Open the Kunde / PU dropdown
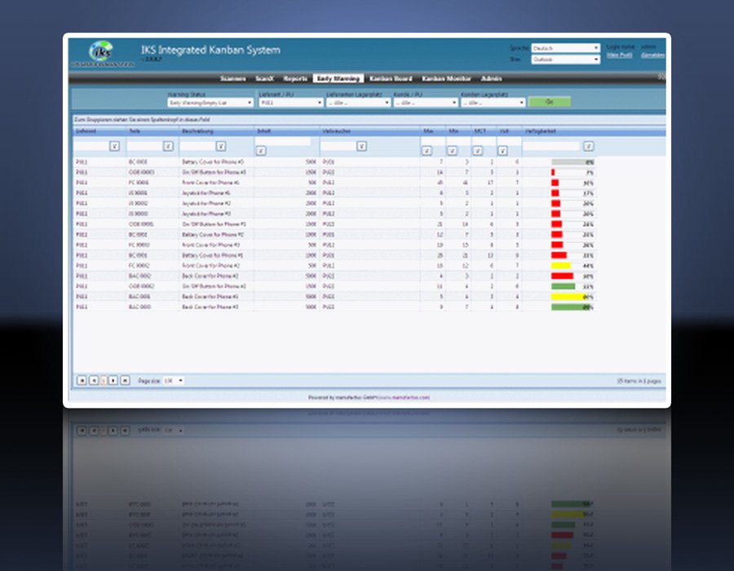The image size is (734, 571). coord(426,103)
